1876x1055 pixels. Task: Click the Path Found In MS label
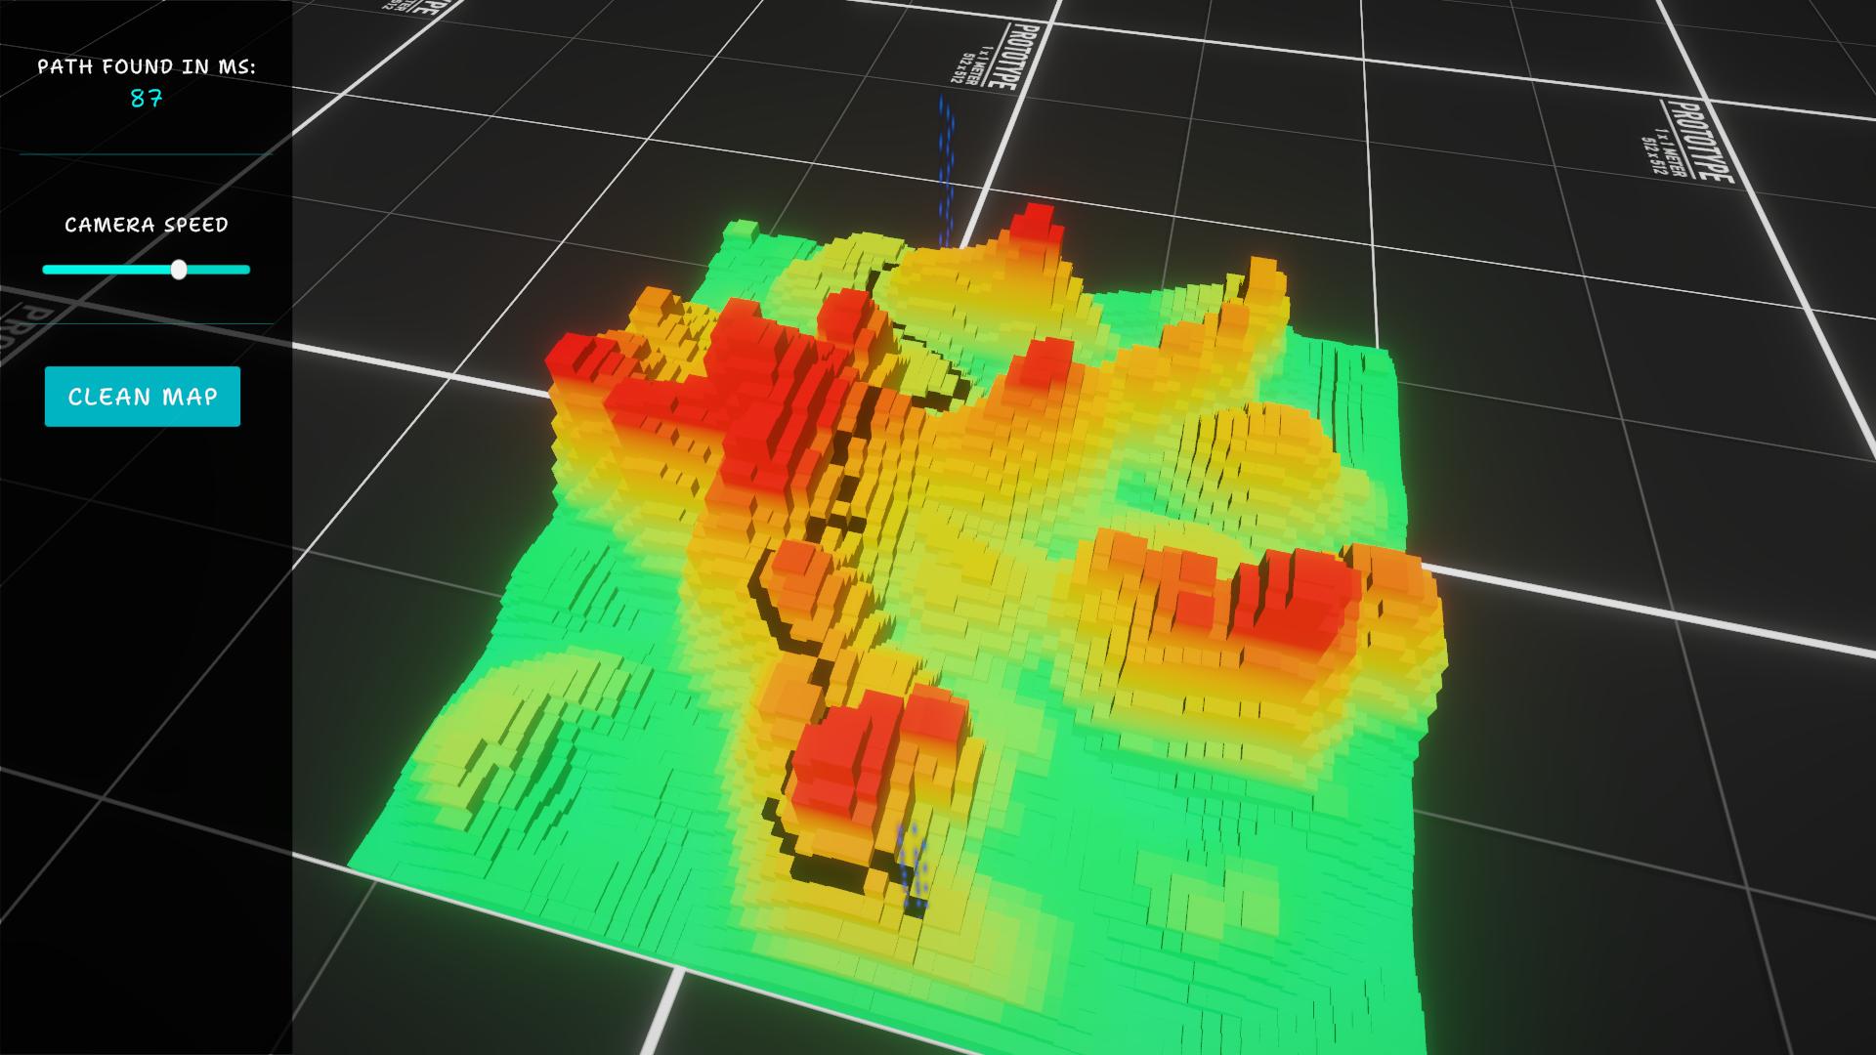(147, 66)
